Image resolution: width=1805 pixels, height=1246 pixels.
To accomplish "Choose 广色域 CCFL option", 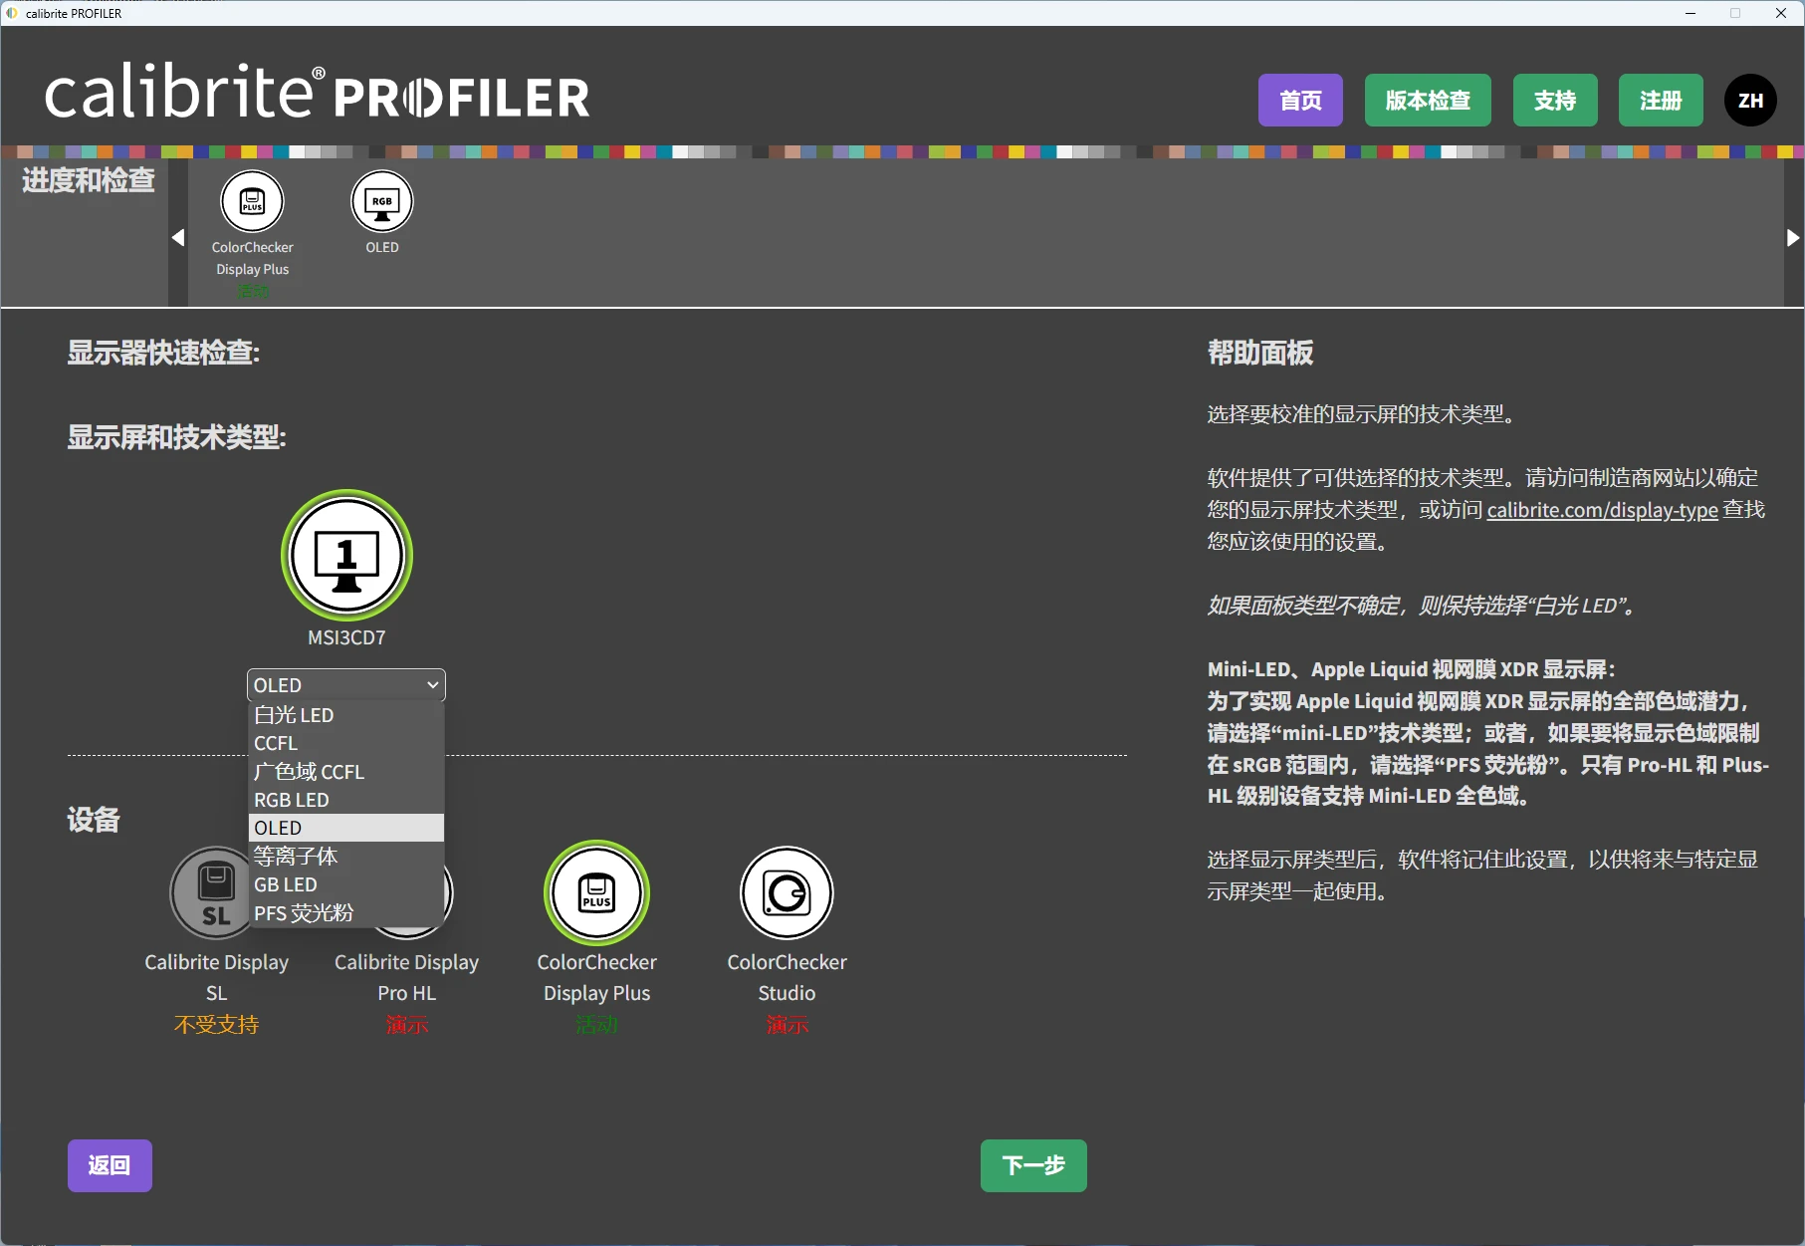I will click(x=345, y=772).
